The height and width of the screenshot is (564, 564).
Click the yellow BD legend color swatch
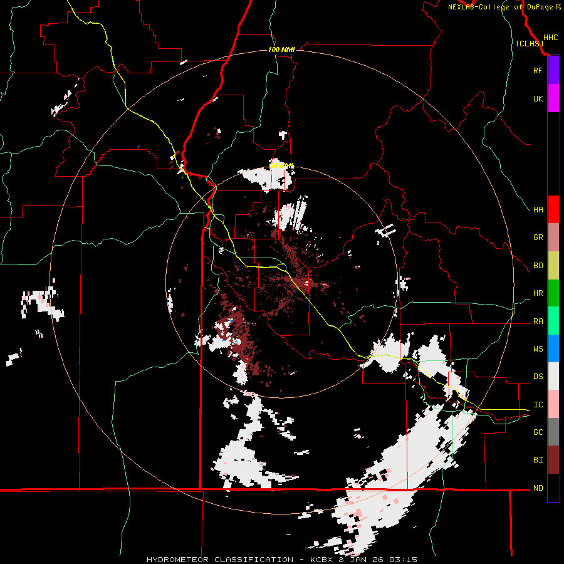pyautogui.click(x=553, y=266)
